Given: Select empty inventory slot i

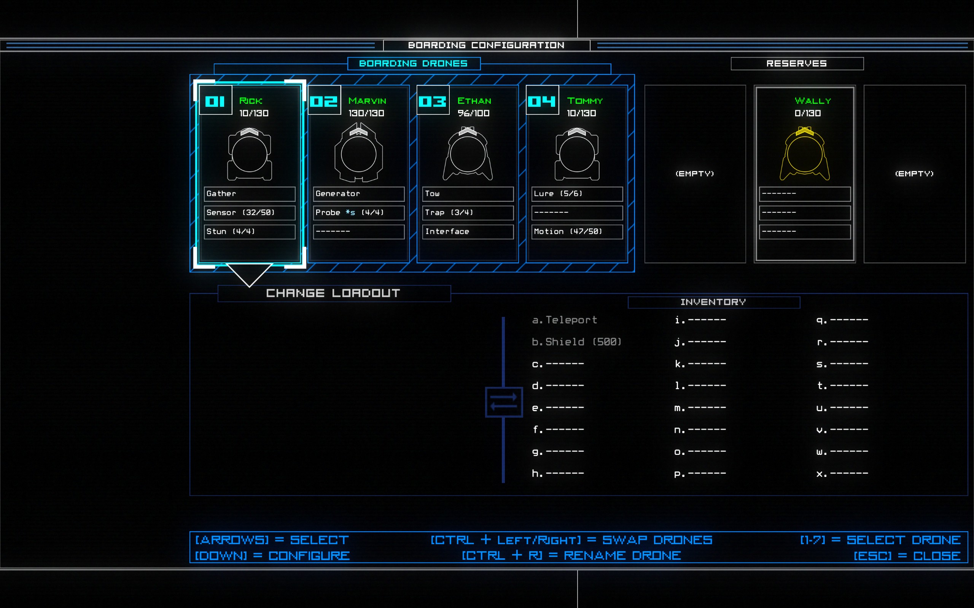Looking at the screenshot, I should [700, 320].
